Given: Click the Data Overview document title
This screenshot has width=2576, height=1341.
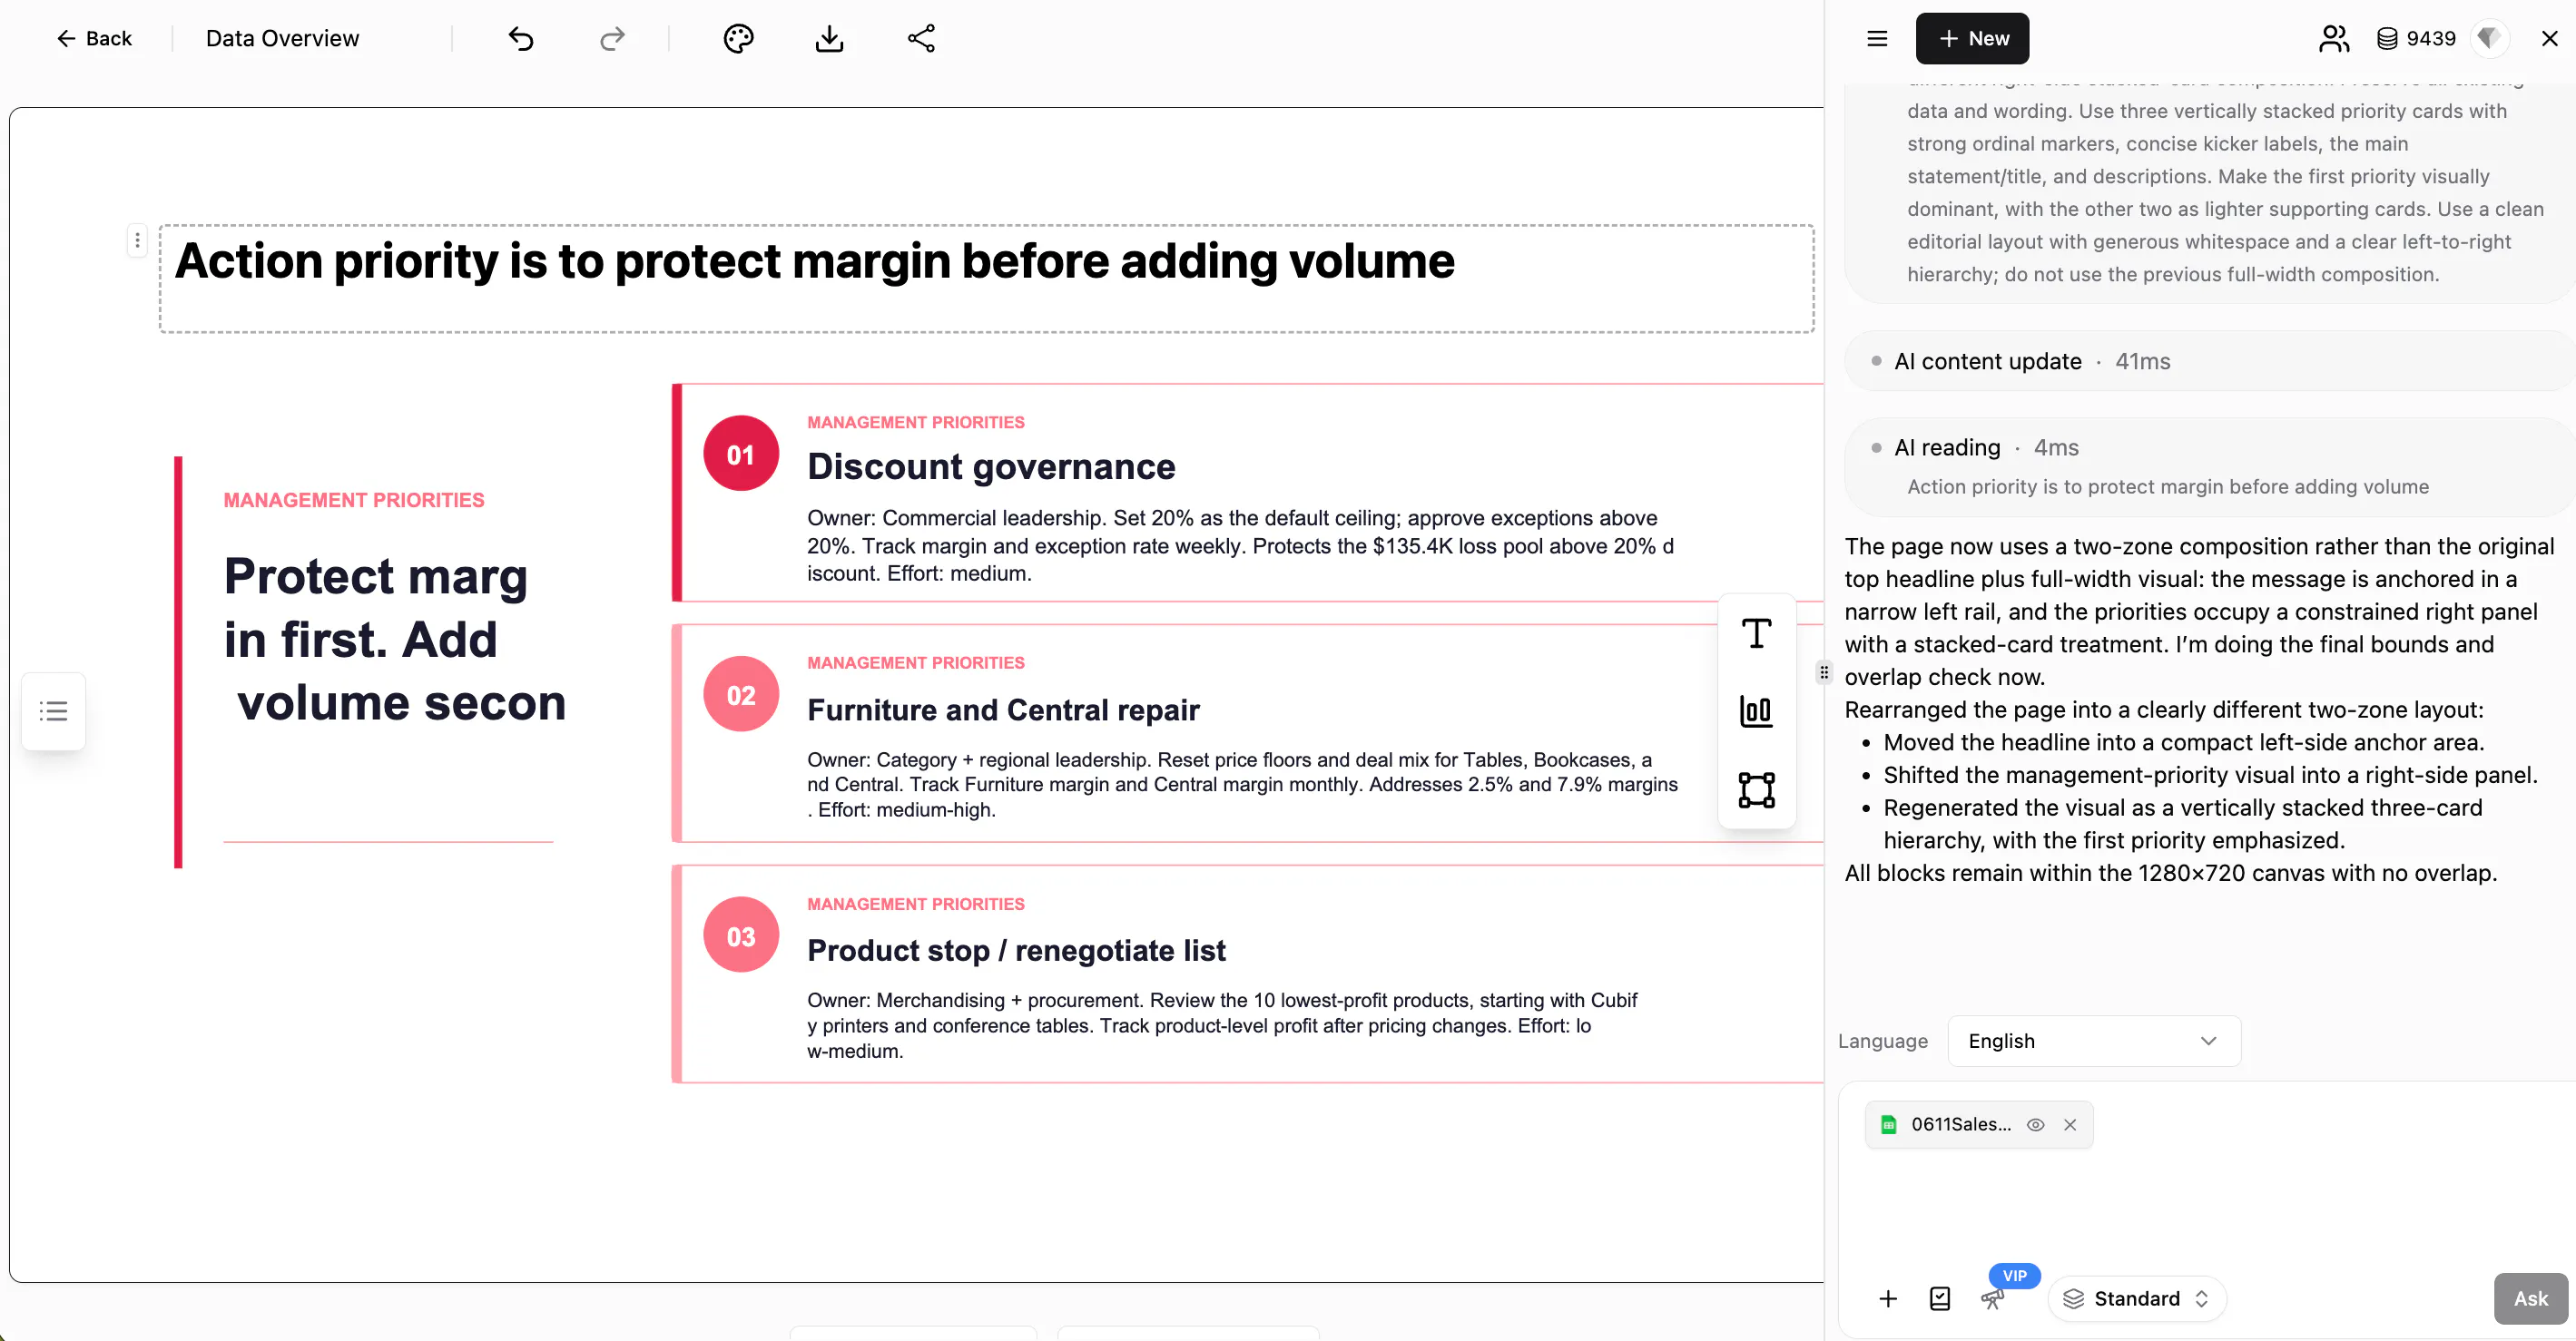Looking at the screenshot, I should pyautogui.click(x=282, y=38).
